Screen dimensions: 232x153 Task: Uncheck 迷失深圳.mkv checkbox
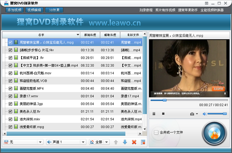(10, 119)
